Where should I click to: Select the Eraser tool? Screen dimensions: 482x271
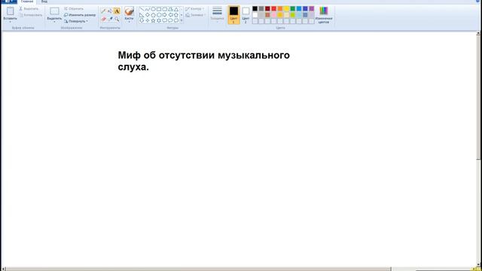[x=104, y=20]
